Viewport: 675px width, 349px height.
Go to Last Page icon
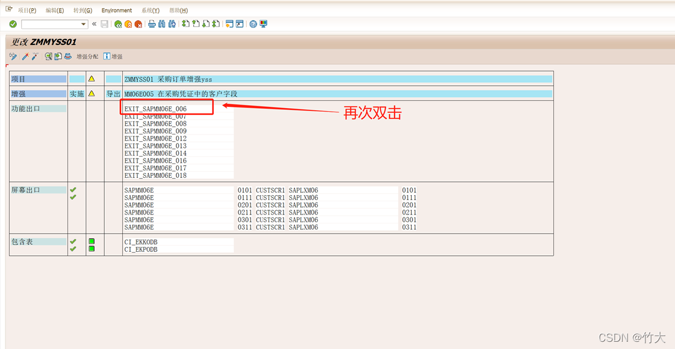(x=216, y=24)
